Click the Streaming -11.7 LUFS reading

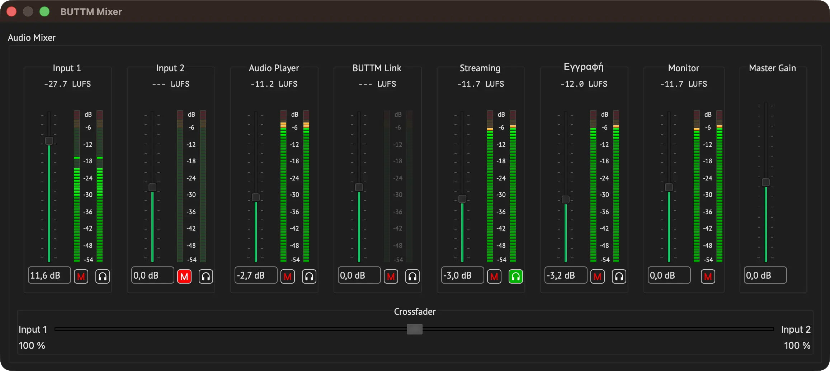(481, 84)
